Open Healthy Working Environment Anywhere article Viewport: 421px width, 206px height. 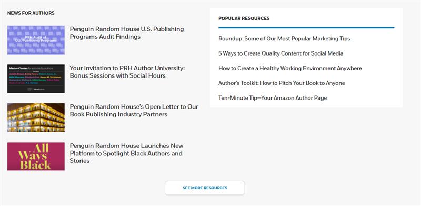(x=290, y=68)
